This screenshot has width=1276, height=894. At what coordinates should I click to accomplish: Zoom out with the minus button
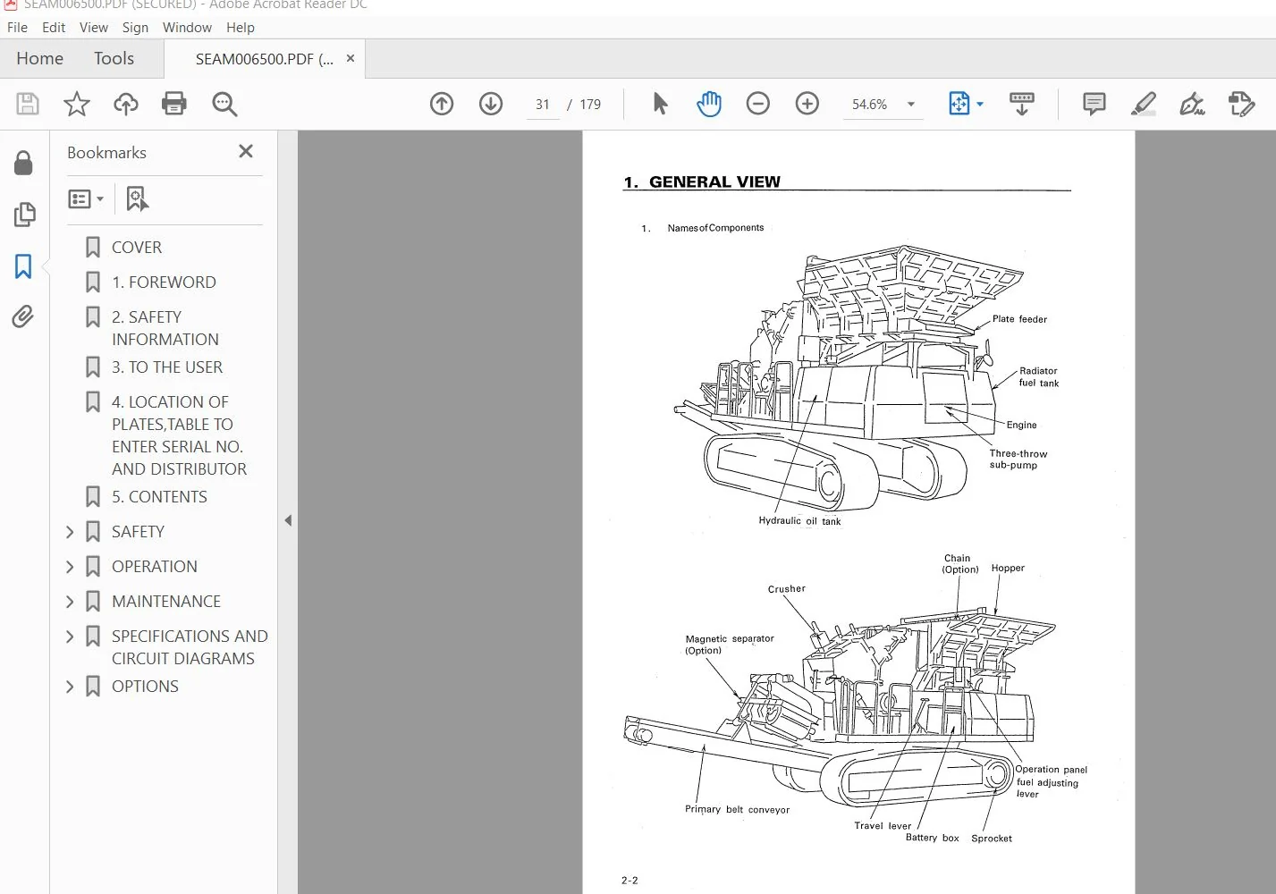tap(758, 105)
